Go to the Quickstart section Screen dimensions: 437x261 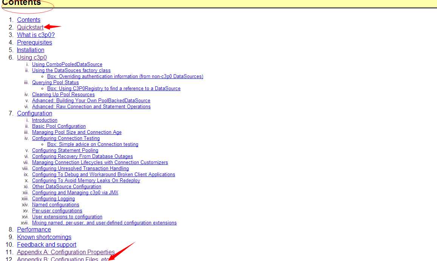30,27
